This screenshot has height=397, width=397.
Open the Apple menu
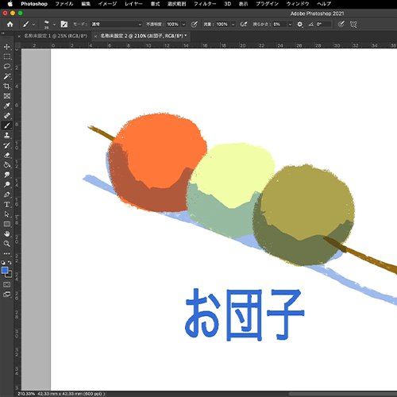click(10, 4)
